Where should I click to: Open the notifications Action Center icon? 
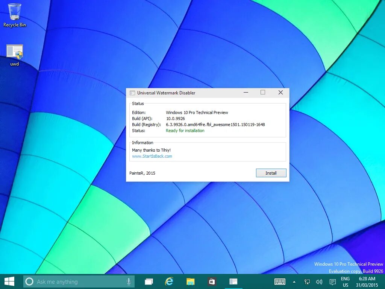(x=333, y=282)
